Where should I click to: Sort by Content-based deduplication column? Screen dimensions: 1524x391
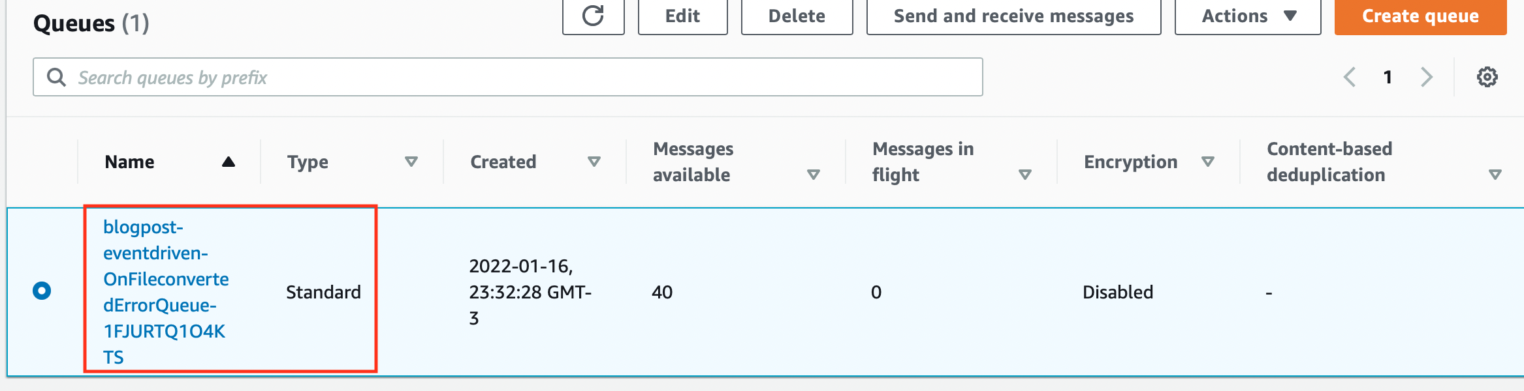point(1495,175)
